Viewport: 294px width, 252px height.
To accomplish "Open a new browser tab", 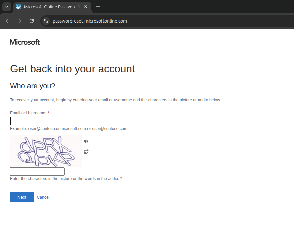I will click(x=98, y=7).
